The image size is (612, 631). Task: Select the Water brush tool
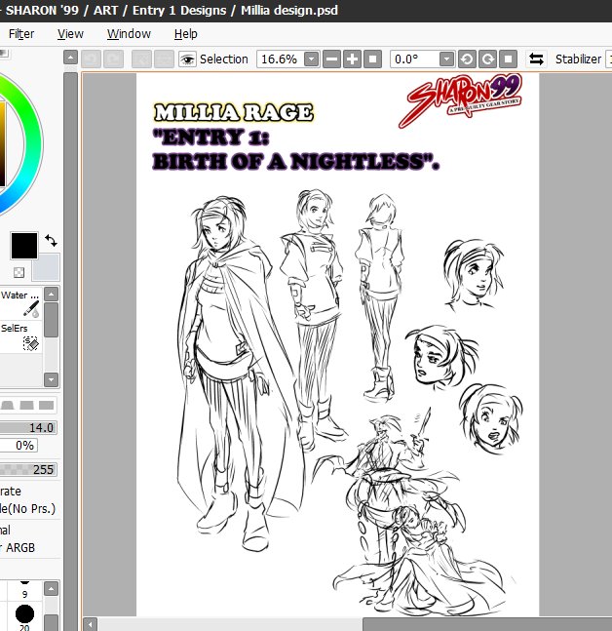coord(20,303)
